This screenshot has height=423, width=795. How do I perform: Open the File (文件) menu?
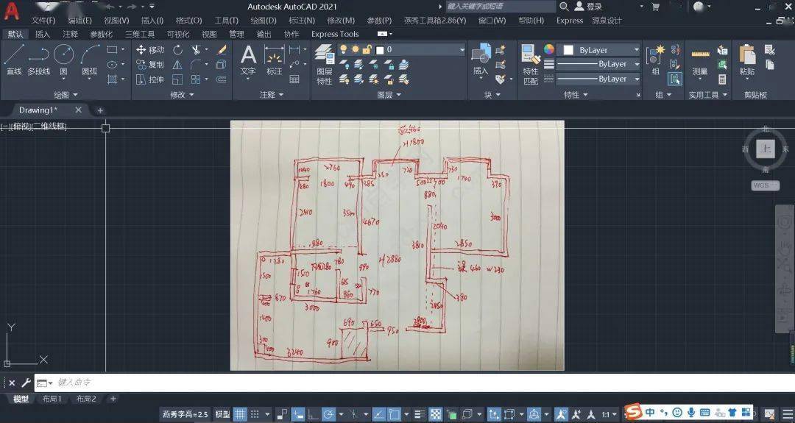tap(43, 21)
